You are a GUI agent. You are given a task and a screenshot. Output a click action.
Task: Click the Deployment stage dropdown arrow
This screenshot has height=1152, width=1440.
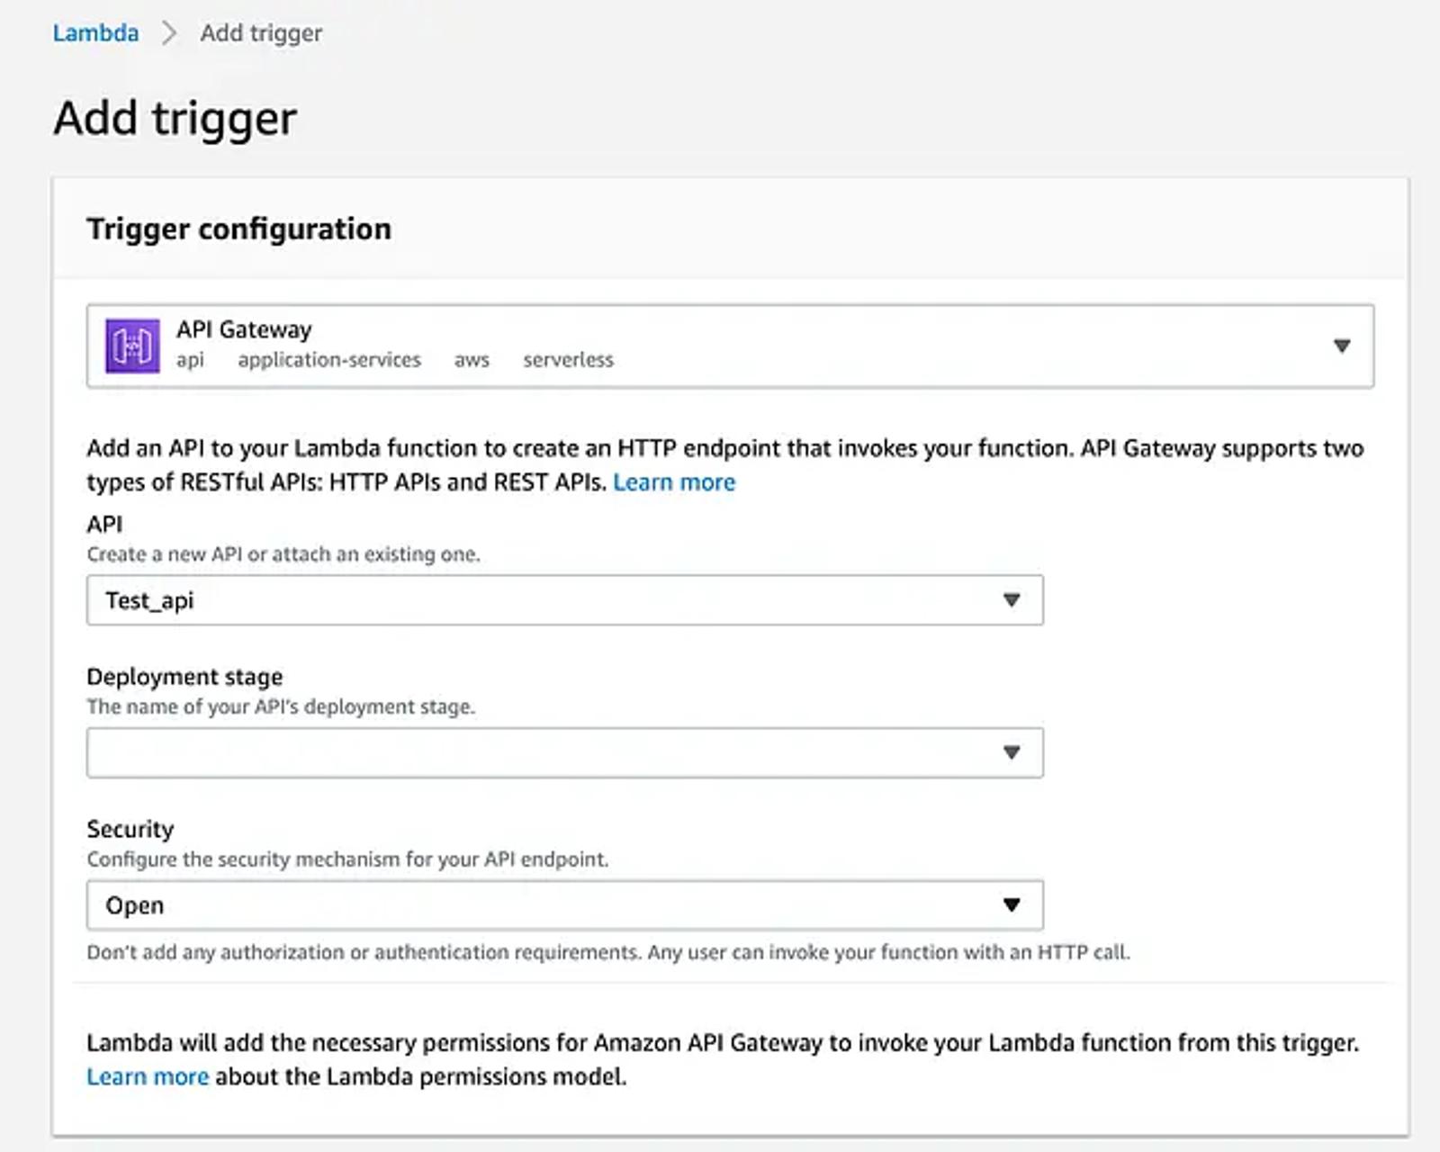tap(1012, 752)
